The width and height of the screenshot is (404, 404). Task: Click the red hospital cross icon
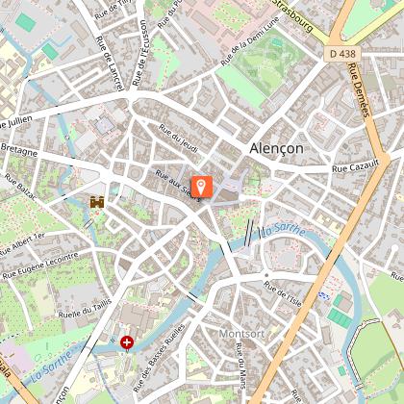(127, 342)
